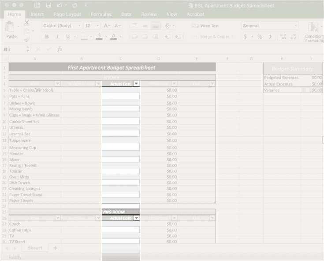
Task: Click the Save icon in title bar
Action: tap(48, 5)
